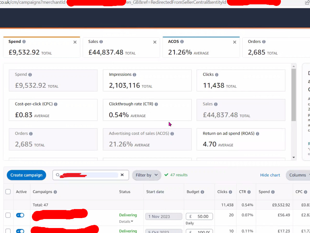The width and height of the screenshot is (310, 233).
Task: Toggle active switch for 1 Nov 2023 campaign
Action: coord(20,215)
